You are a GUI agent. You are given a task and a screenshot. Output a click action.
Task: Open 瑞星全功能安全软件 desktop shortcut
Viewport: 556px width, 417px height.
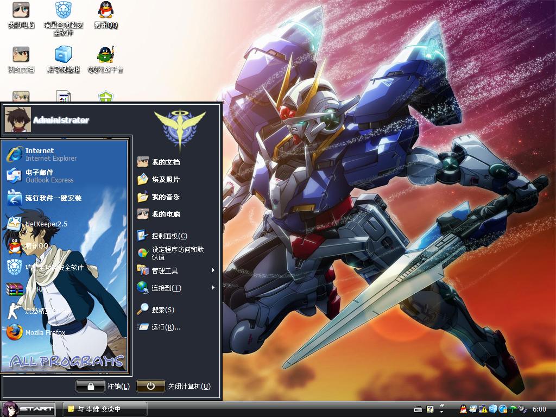coord(64,18)
